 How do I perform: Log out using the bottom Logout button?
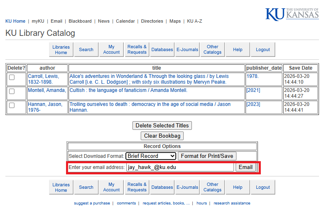(x=263, y=187)
